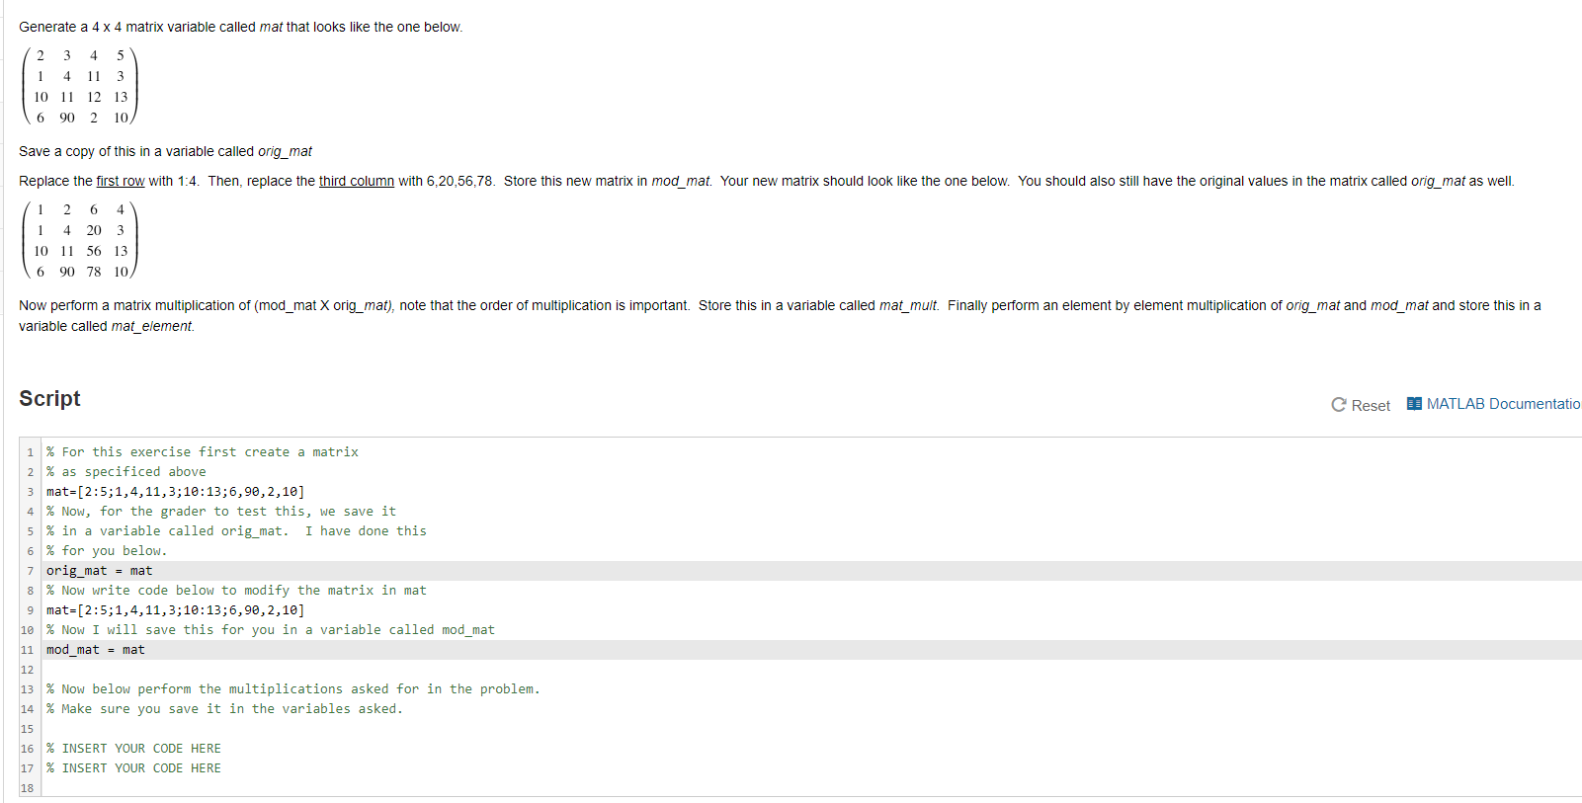
Task: Click comment "% Now I will save this for you"
Action: click(271, 630)
